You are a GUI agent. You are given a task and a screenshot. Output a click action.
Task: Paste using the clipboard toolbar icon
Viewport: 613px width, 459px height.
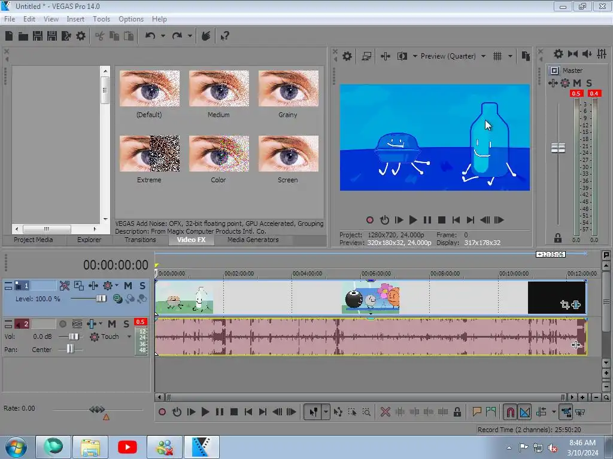pos(129,36)
